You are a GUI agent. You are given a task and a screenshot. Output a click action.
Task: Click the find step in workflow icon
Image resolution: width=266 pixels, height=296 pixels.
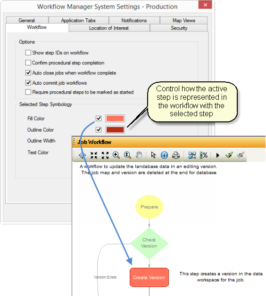coord(192,155)
